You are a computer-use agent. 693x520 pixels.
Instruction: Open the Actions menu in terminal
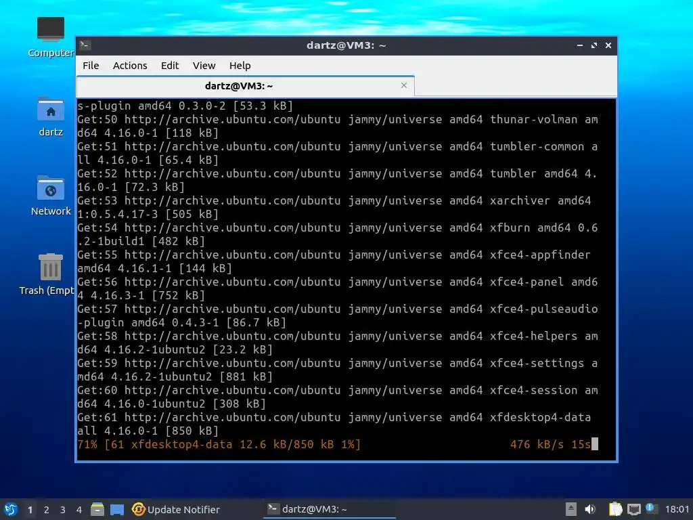(x=130, y=66)
